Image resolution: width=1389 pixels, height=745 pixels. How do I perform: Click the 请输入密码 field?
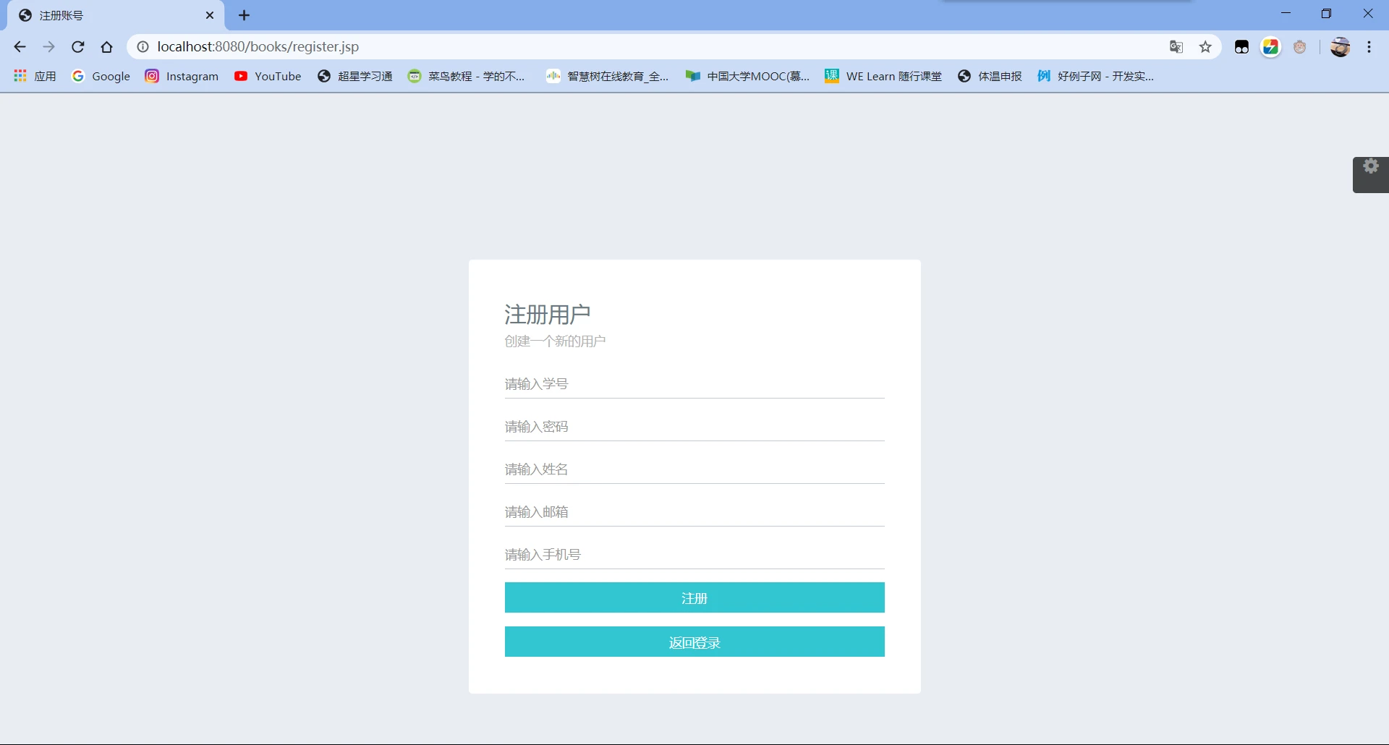pos(694,427)
